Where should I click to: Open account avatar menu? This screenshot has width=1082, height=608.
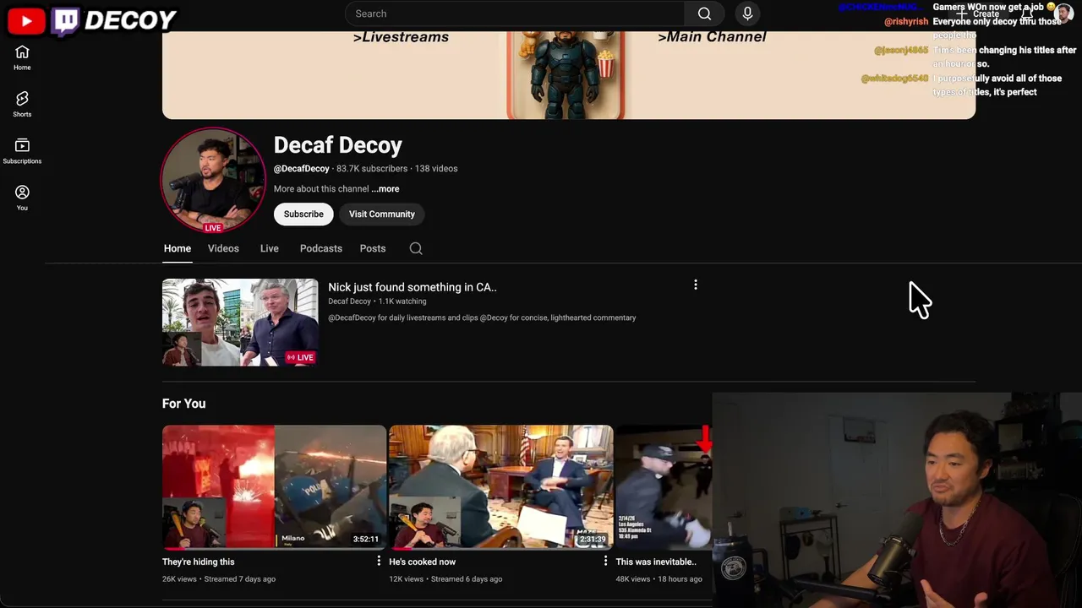pyautogui.click(x=1063, y=14)
